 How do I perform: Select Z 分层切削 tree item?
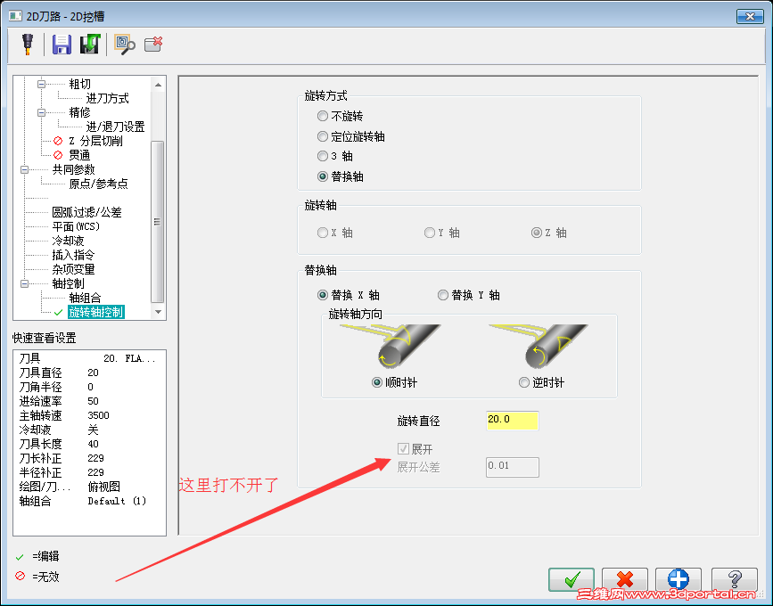click(x=95, y=142)
